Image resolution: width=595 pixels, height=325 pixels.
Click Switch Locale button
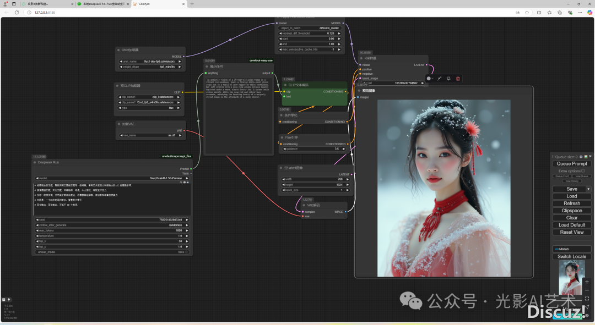pyautogui.click(x=571, y=256)
